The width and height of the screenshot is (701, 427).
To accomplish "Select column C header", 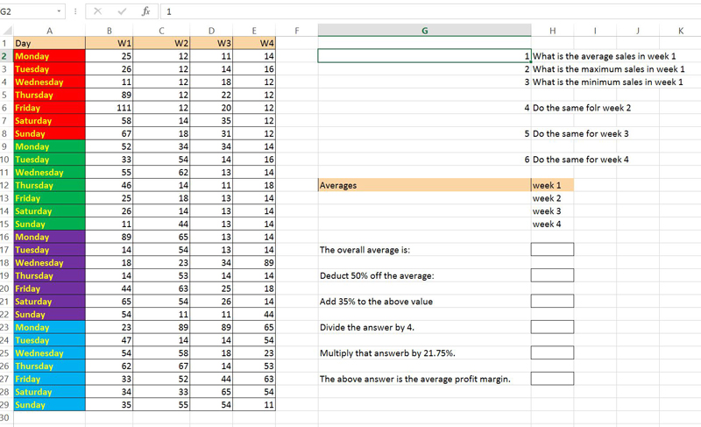I will (x=161, y=31).
